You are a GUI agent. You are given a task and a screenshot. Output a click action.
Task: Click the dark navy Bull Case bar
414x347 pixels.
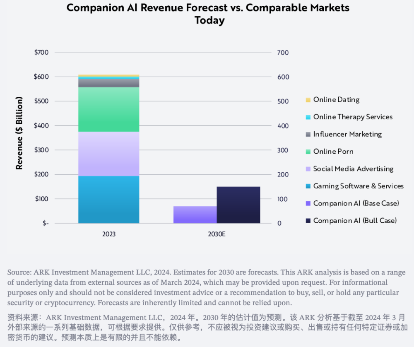tap(238, 205)
